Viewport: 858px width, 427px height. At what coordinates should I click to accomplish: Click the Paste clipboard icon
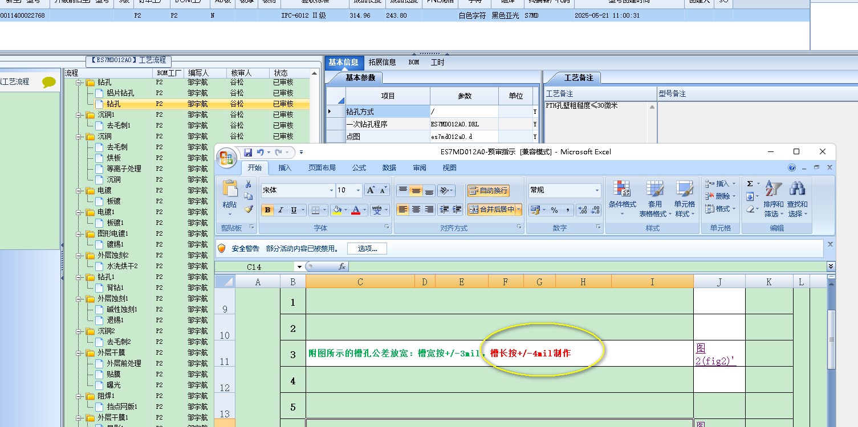coord(230,190)
